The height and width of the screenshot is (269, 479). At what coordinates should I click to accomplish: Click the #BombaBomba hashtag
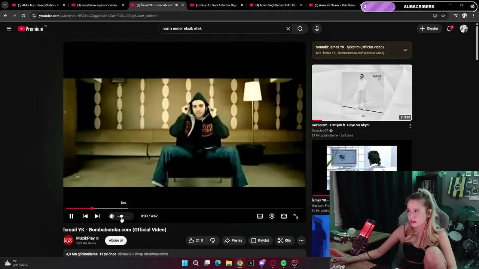pos(156,254)
